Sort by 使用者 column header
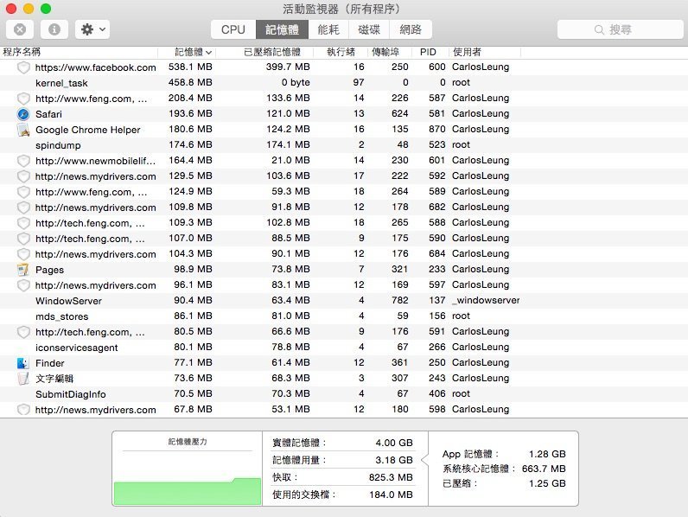Image resolution: width=688 pixels, height=517 pixels. [484, 52]
